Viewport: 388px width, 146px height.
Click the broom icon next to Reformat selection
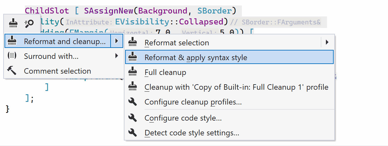coord(133,42)
